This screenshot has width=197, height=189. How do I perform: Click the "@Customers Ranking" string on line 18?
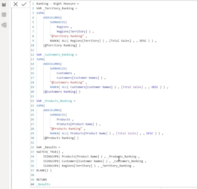pyautogui.click(x=67, y=83)
